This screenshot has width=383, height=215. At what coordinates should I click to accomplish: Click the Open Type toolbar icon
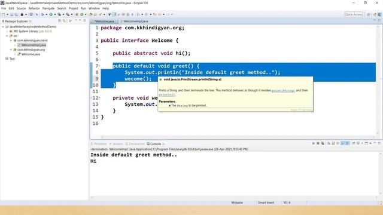click(x=90, y=14)
